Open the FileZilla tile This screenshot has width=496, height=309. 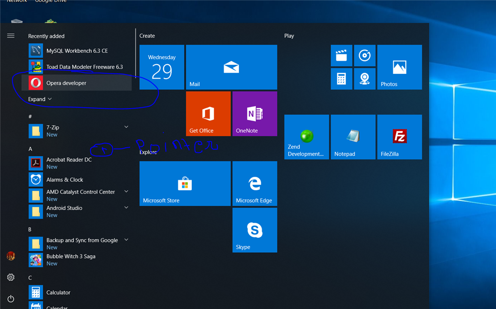tap(399, 136)
